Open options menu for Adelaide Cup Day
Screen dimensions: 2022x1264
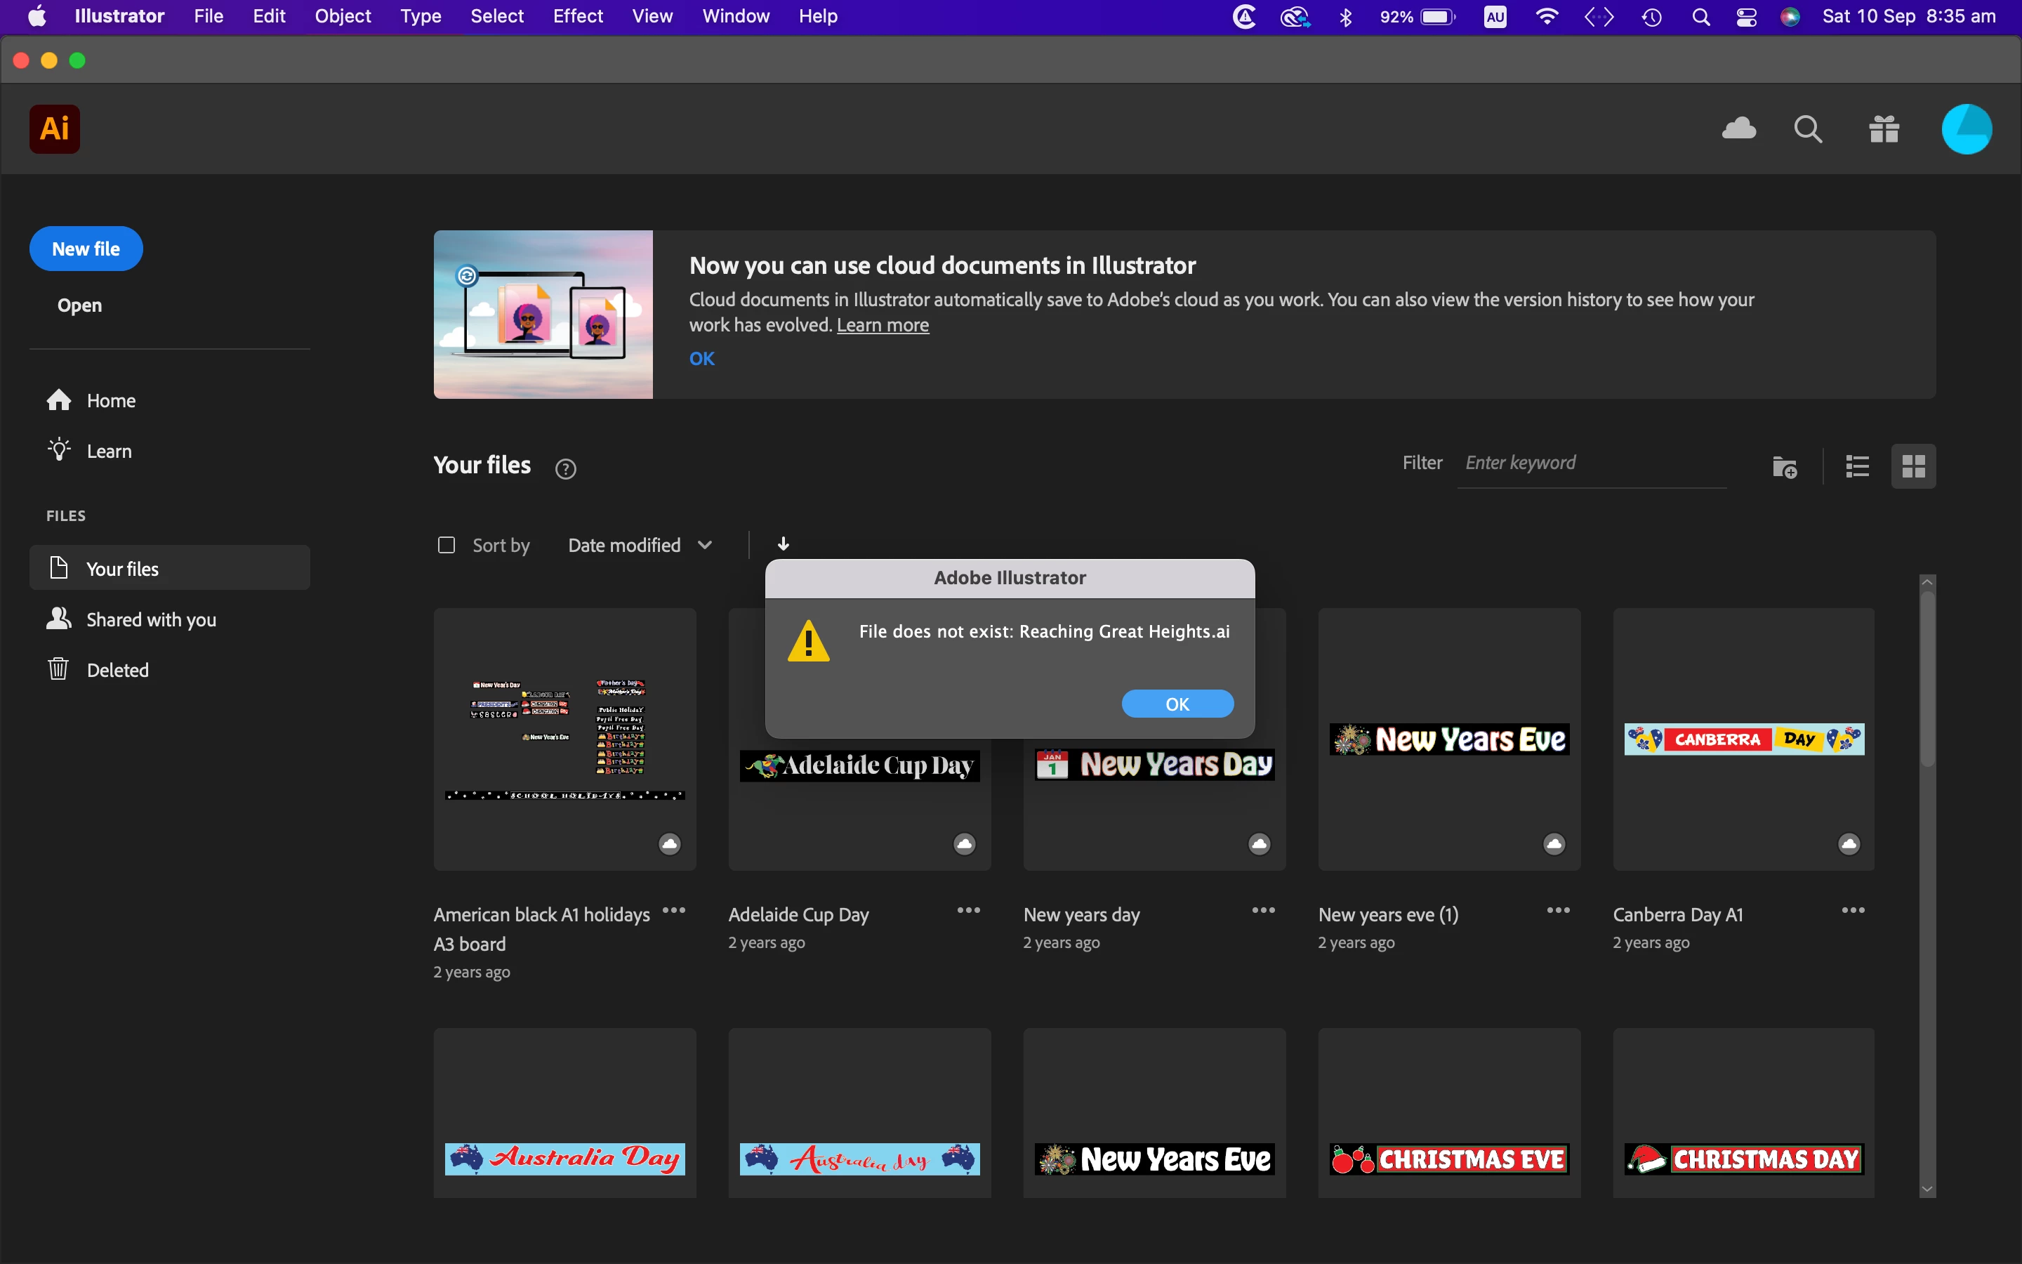click(x=967, y=910)
